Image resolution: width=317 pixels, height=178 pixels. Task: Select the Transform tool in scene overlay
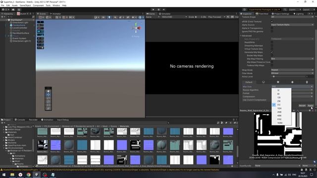point(49,108)
